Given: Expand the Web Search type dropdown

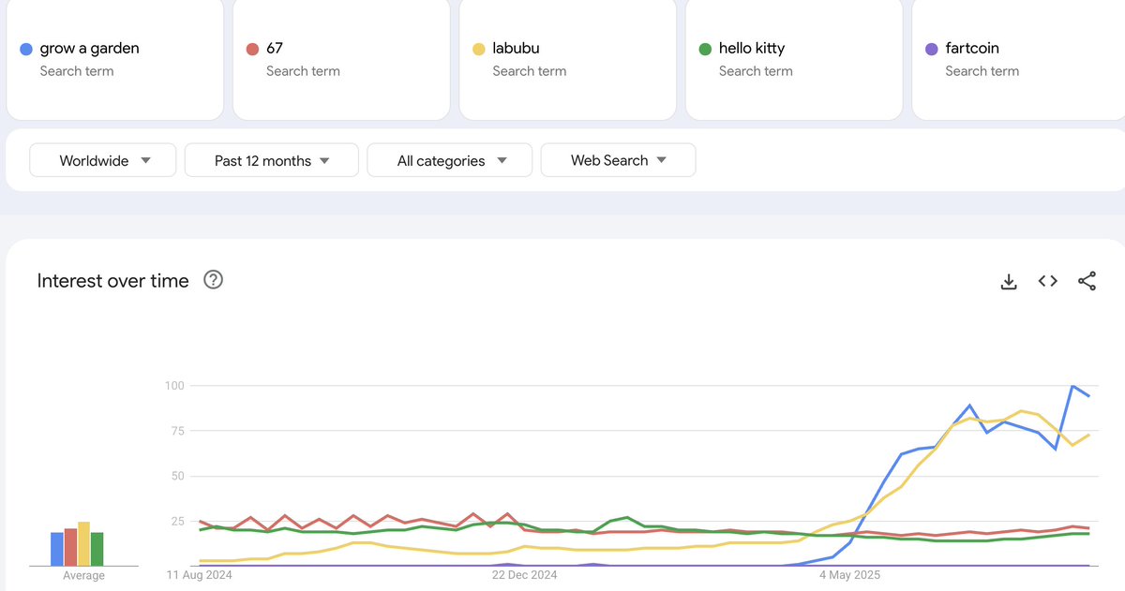Looking at the screenshot, I should (x=619, y=160).
